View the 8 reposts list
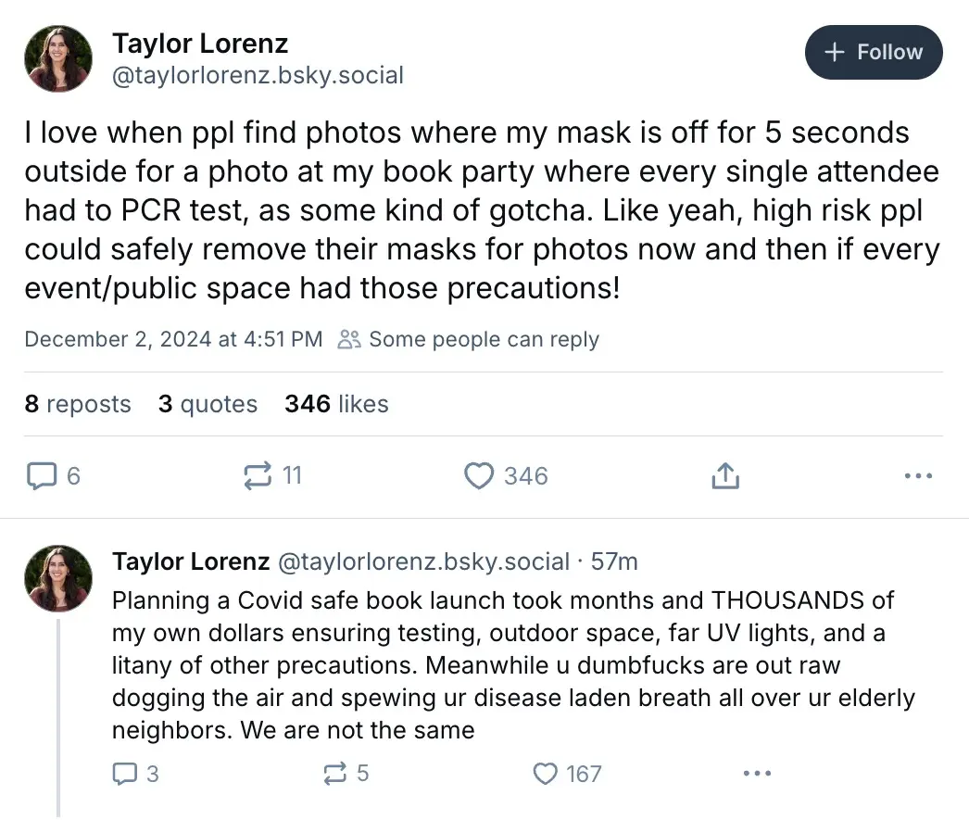The height and width of the screenshot is (820, 969). 78,404
